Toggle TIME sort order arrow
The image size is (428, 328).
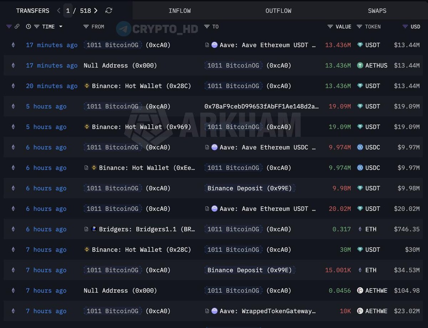click(61, 27)
